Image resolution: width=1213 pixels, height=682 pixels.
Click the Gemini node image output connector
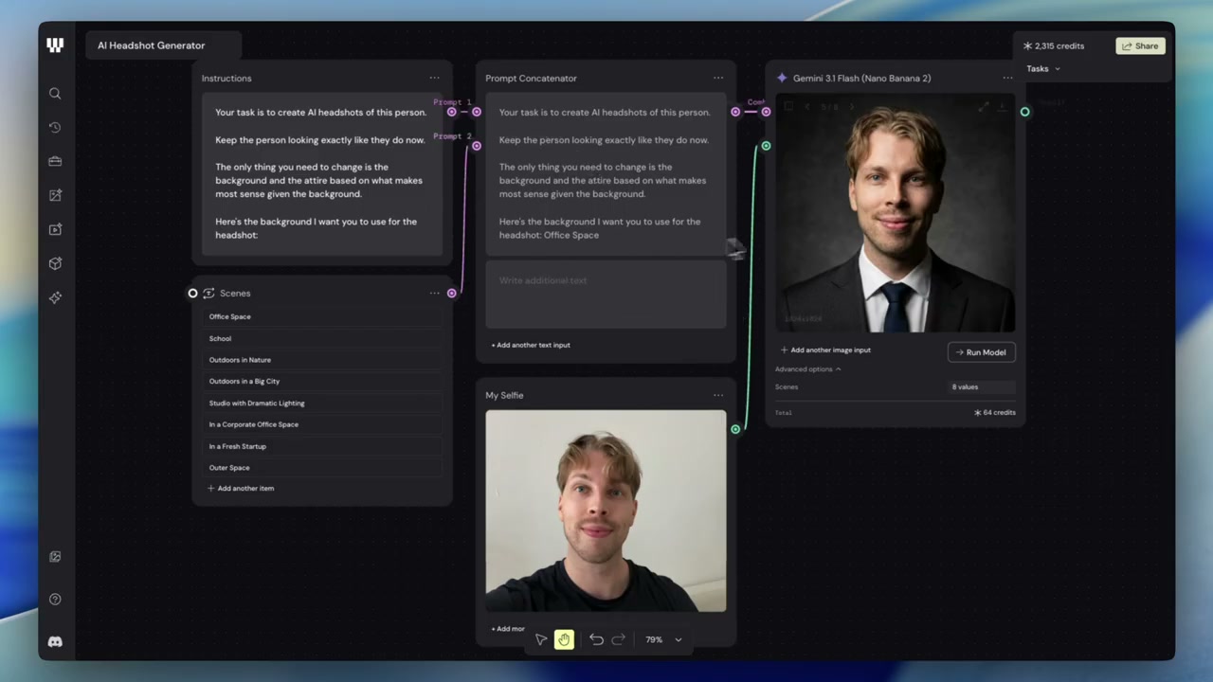[1024, 112]
